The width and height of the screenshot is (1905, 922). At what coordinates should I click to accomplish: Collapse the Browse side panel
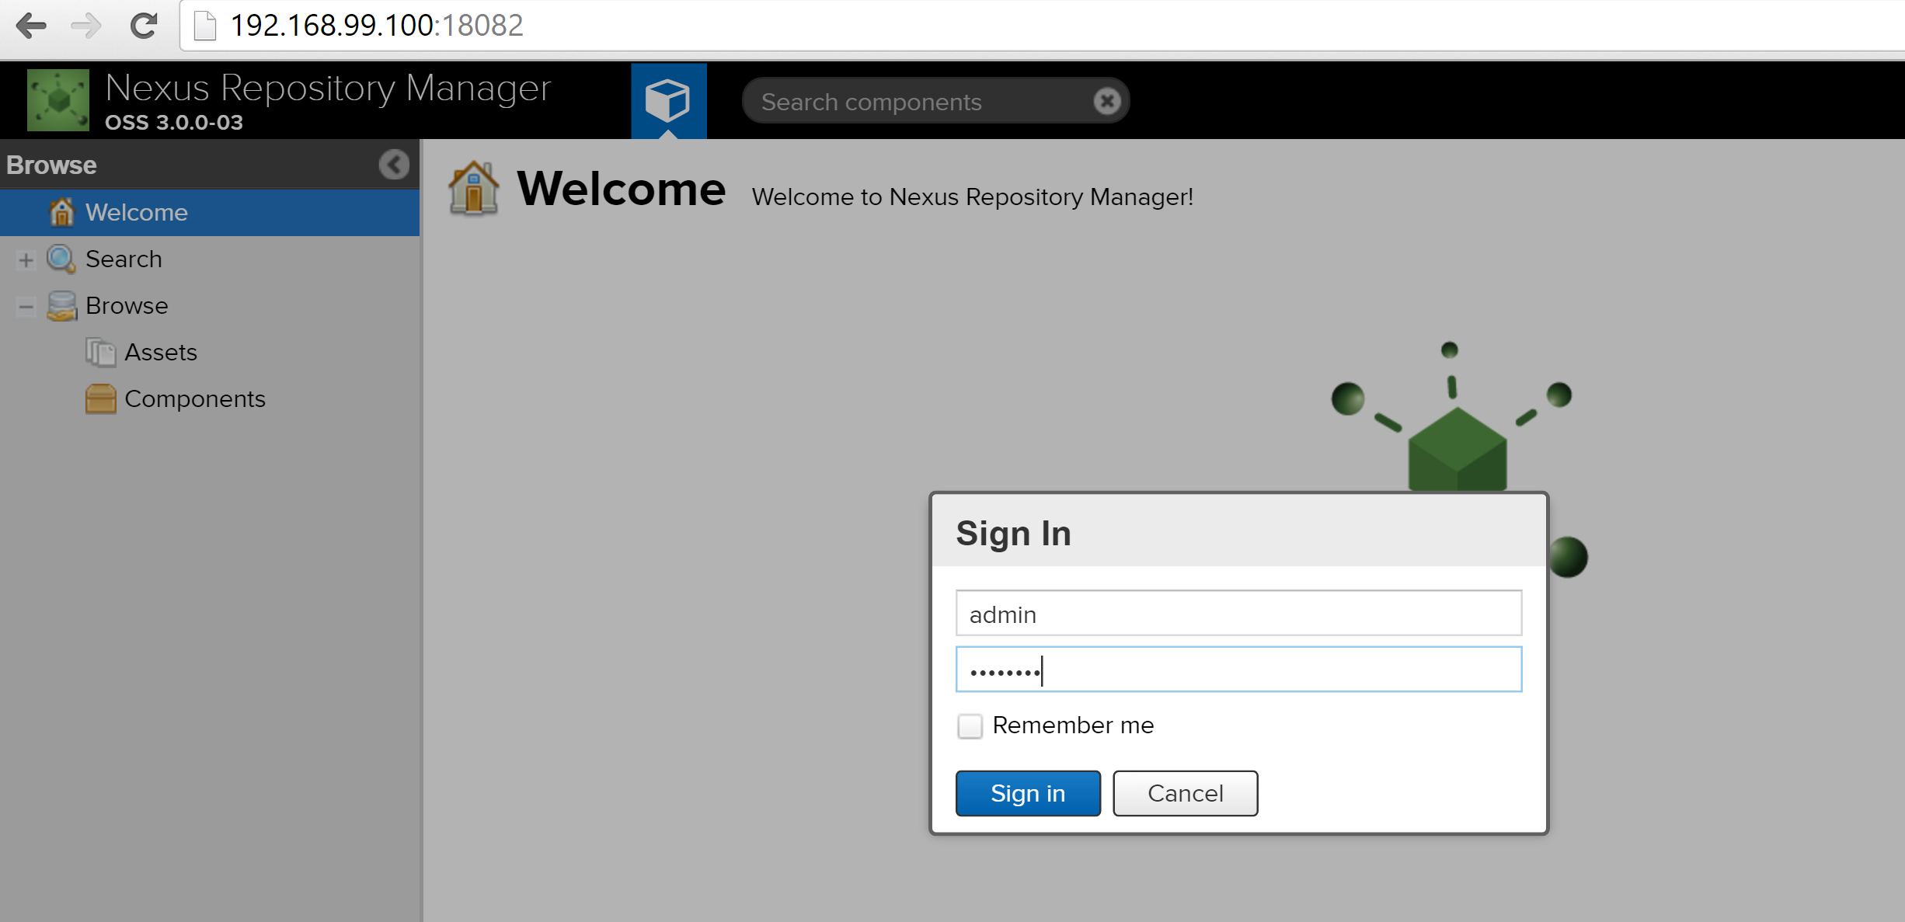[394, 165]
